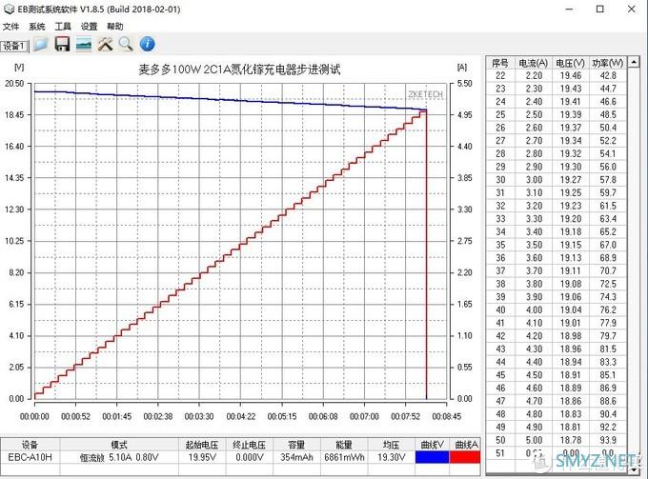The width and height of the screenshot is (648, 479).
Task: Click the 电压(V) column header
Action: click(570, 63)
